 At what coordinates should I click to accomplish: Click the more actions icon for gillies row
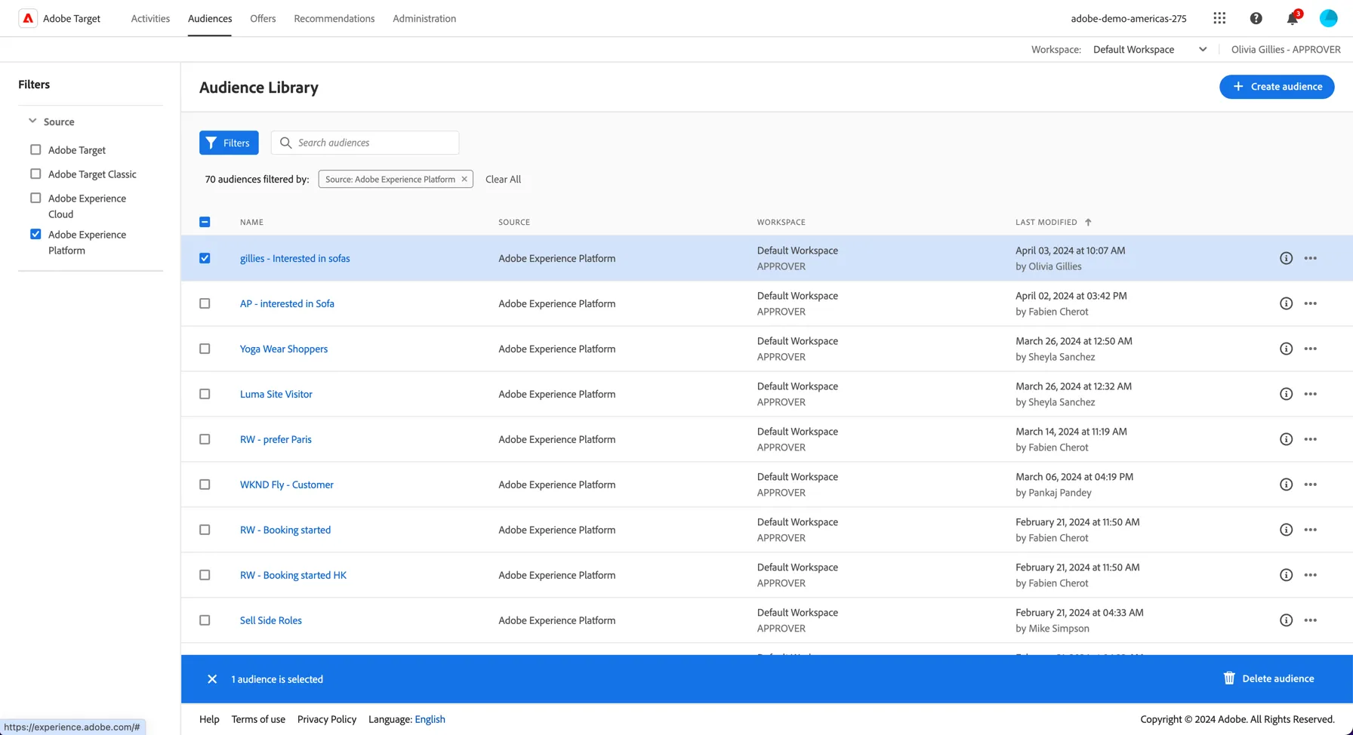tap(1311, 258)
